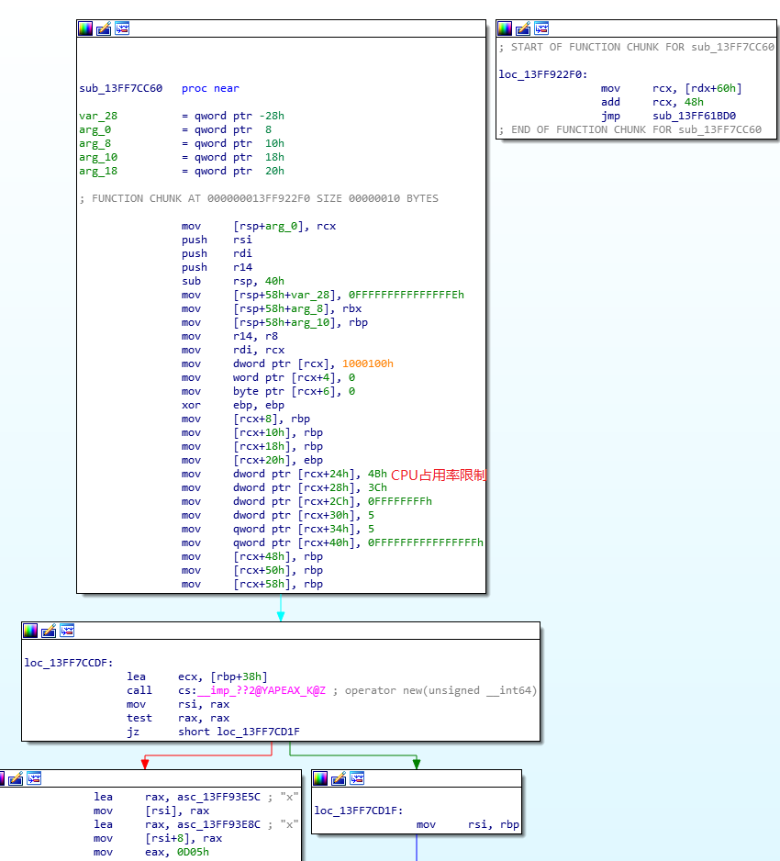Follow 'jz short loc_13FF7CD1F' jump target
The image size is (780, 861).
(258, 732)
